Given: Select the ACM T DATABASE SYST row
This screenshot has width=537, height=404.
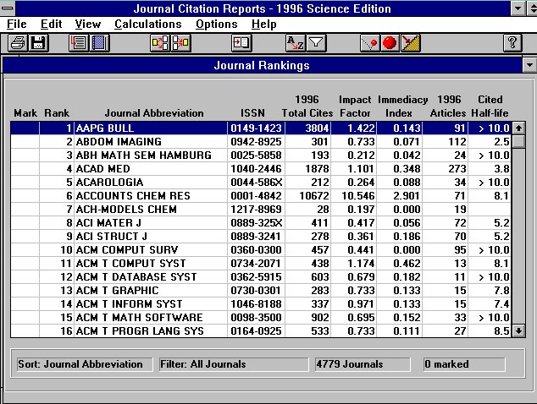Looking at the screenshot, I should (261, 277).
